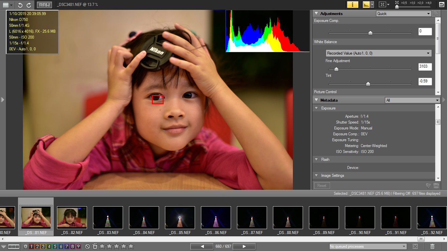Open the Quick adjustments dropdown
The width and height of the screenshot is (447, 251).
[x=403, y=14]
